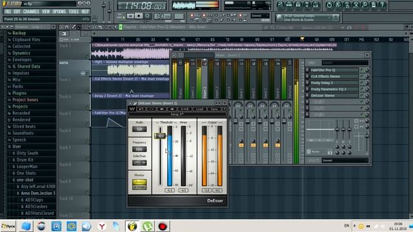413x232 pixels.
Task: Click the DeEsser Threshold slider handle
Action: coord(159,136)
